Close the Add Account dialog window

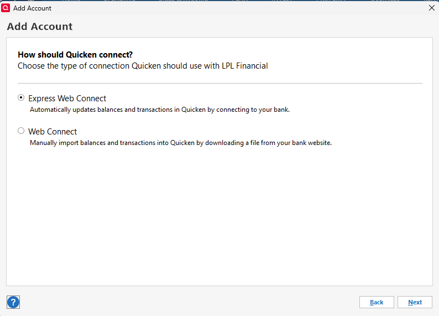(432, 8)
